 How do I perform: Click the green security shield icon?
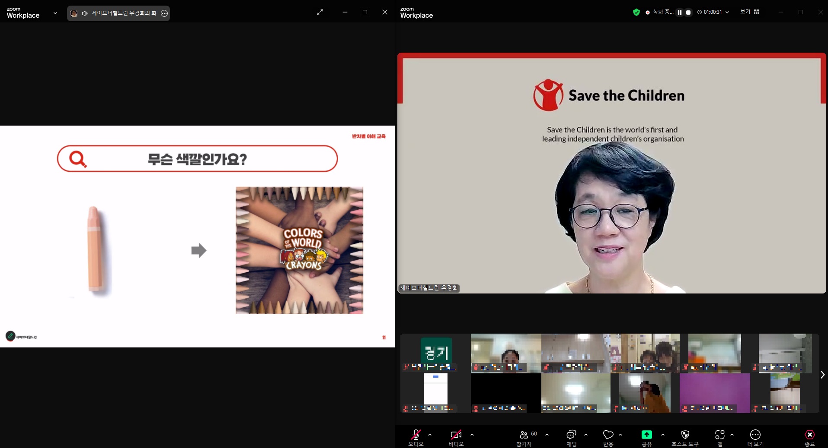(636, 12)
